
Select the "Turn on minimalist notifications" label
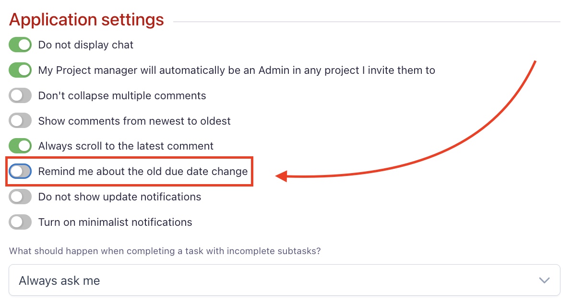coord(115,222)
